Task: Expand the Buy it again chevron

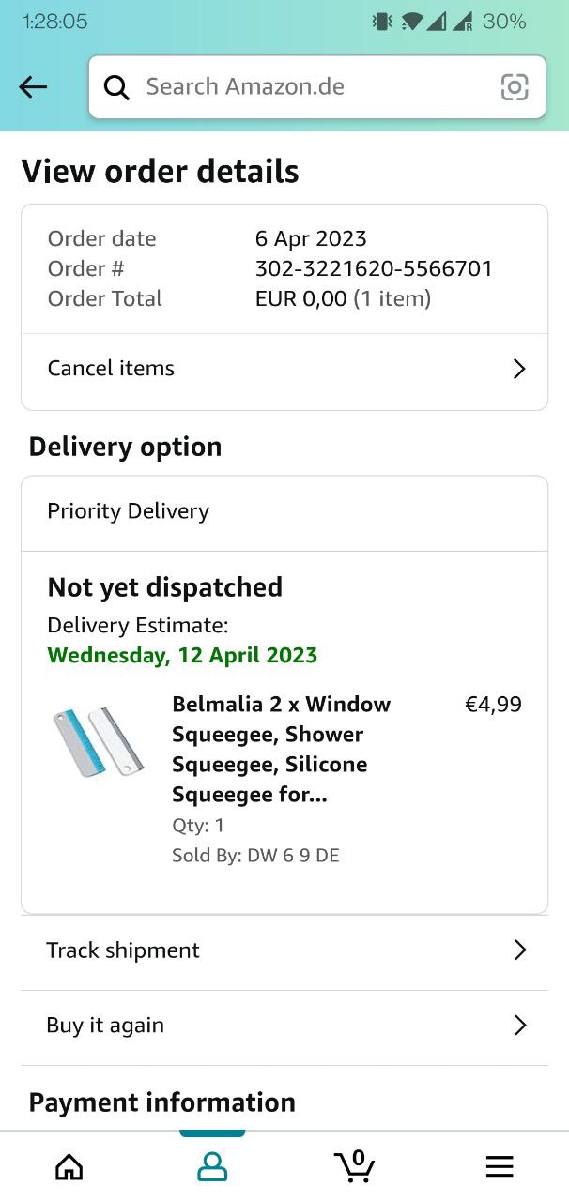Action: (x=520, y=1026)
